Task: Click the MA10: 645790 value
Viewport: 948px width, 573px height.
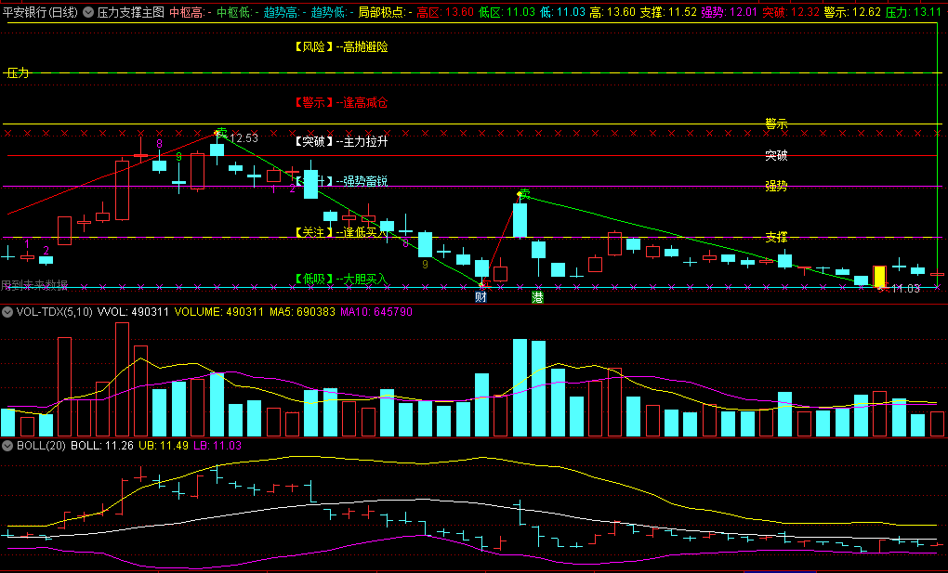Action: coord(376,312)
